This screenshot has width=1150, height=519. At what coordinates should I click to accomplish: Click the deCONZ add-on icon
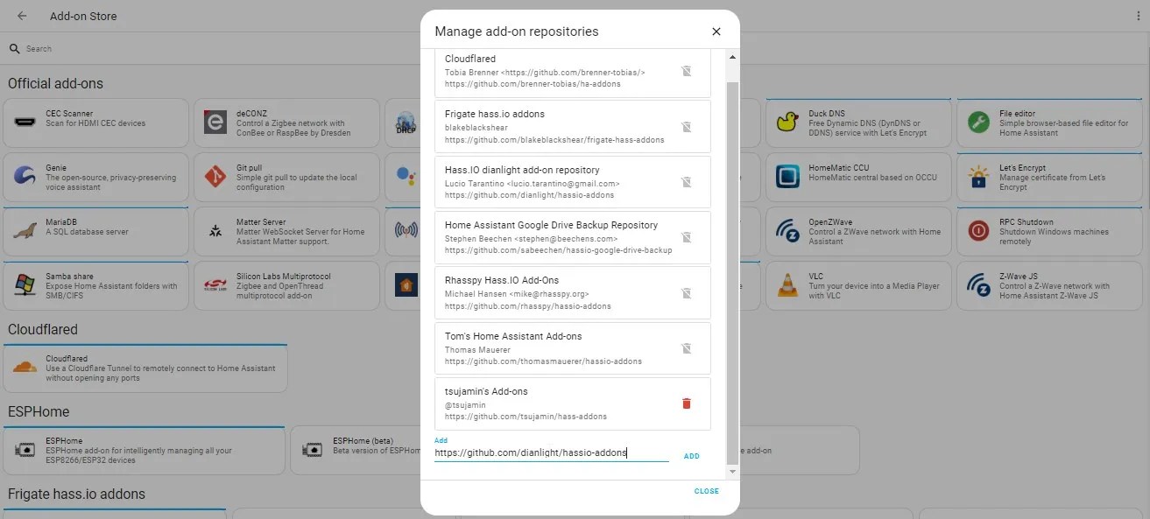pyautogui.click(x=216, y=123)
